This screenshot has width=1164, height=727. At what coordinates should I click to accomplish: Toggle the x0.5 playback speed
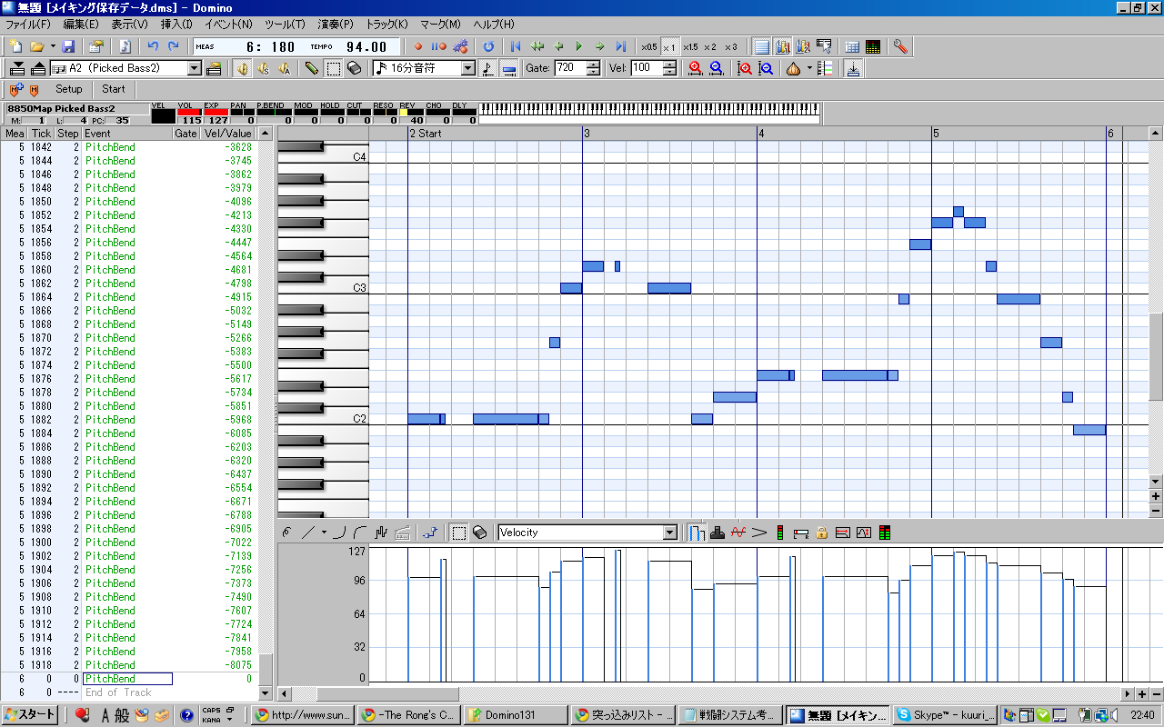(x=648, y=46)
